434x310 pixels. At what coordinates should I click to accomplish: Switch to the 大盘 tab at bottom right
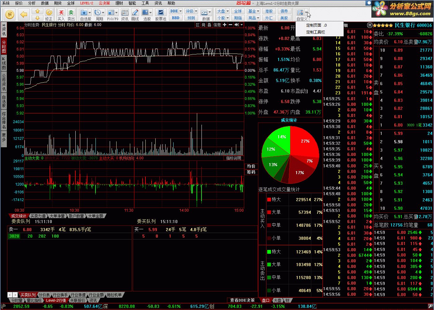pyautogui.click(x=277, y=300)
